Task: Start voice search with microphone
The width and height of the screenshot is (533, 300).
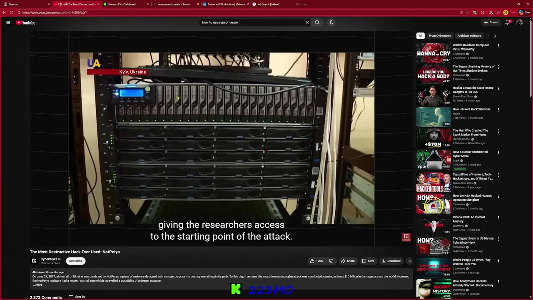Action: 331,22
